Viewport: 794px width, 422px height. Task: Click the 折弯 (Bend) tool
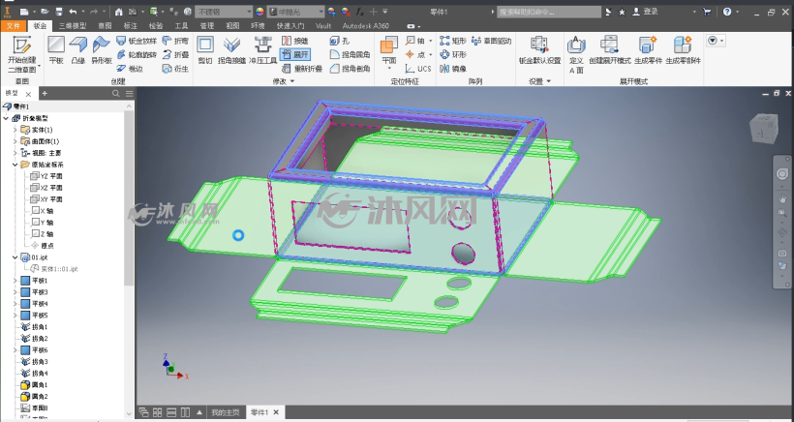175,41
